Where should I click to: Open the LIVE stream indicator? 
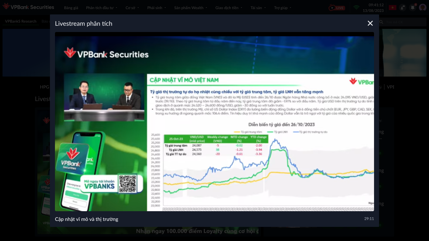[336, 8]
